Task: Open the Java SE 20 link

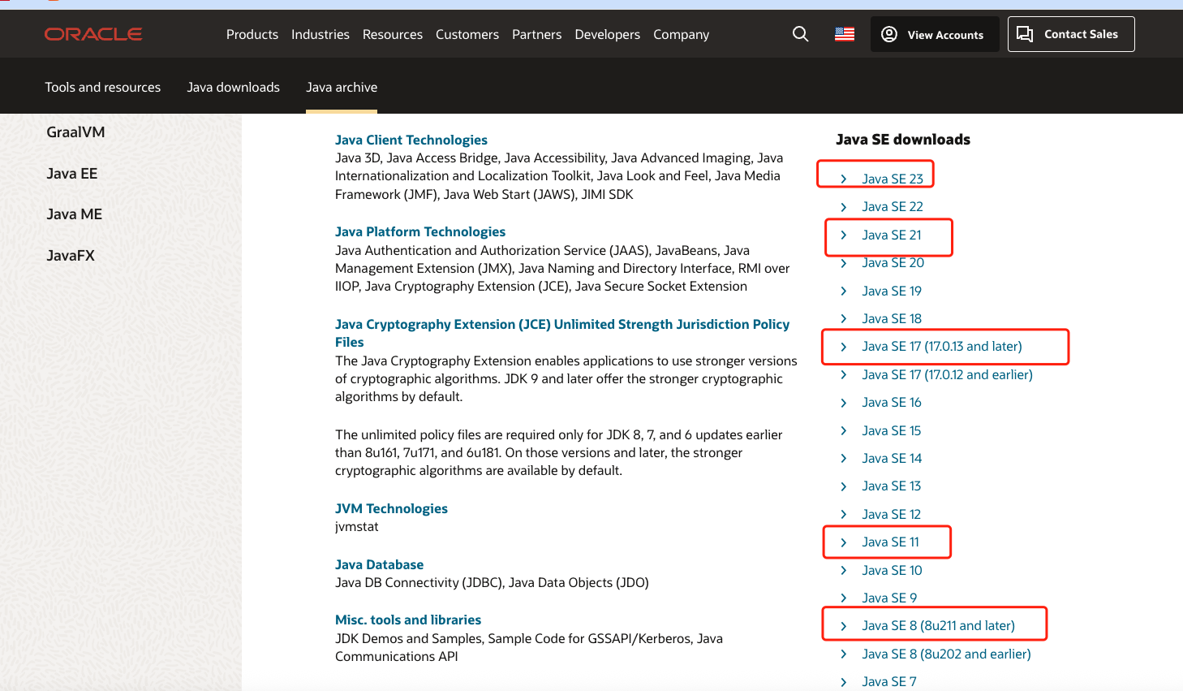Action: 893,262
